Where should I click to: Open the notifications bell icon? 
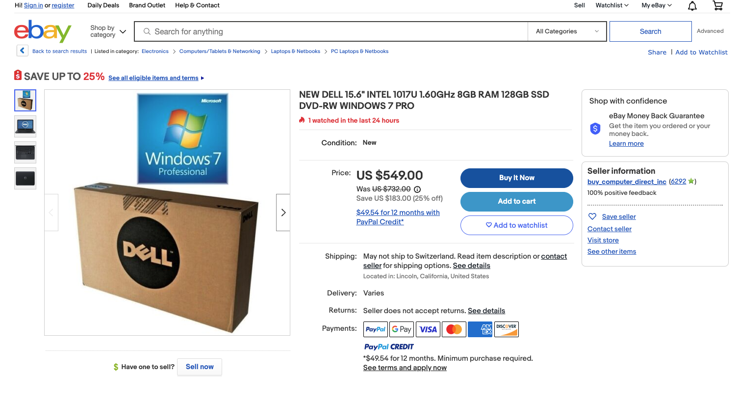pos(692,6)
